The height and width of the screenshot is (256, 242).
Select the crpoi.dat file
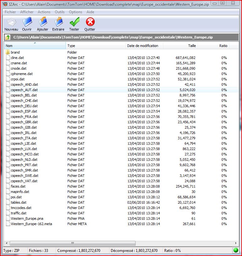[18, 79]
